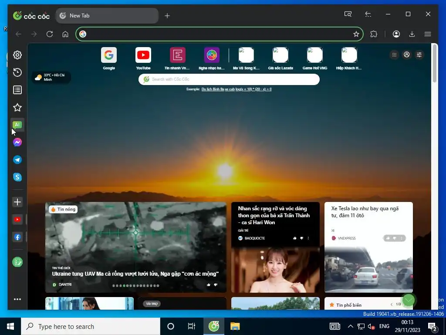
Task: Focus the address bar
Action: (219, 34)
